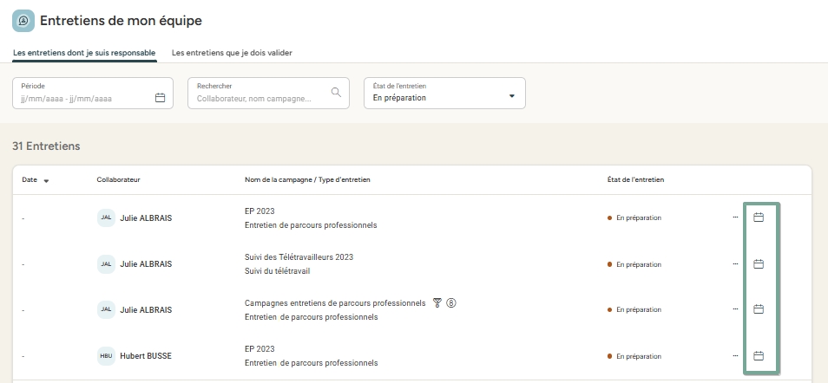Select 'Les entretiens dont je suis responsable' tab

pos(84,53)
